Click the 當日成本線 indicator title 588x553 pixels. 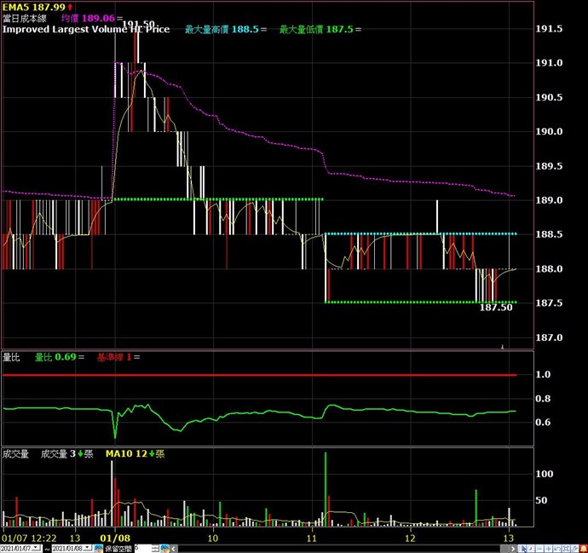tap(24, 18)
